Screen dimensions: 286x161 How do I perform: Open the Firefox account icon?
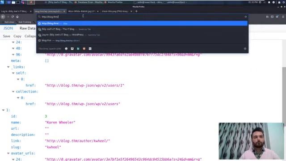pyautogui.click(x=277, y=17)
